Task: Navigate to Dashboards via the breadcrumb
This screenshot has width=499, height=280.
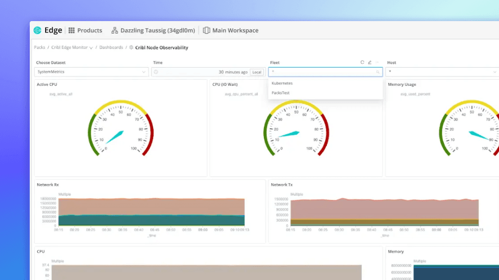Action: [111, 47]
